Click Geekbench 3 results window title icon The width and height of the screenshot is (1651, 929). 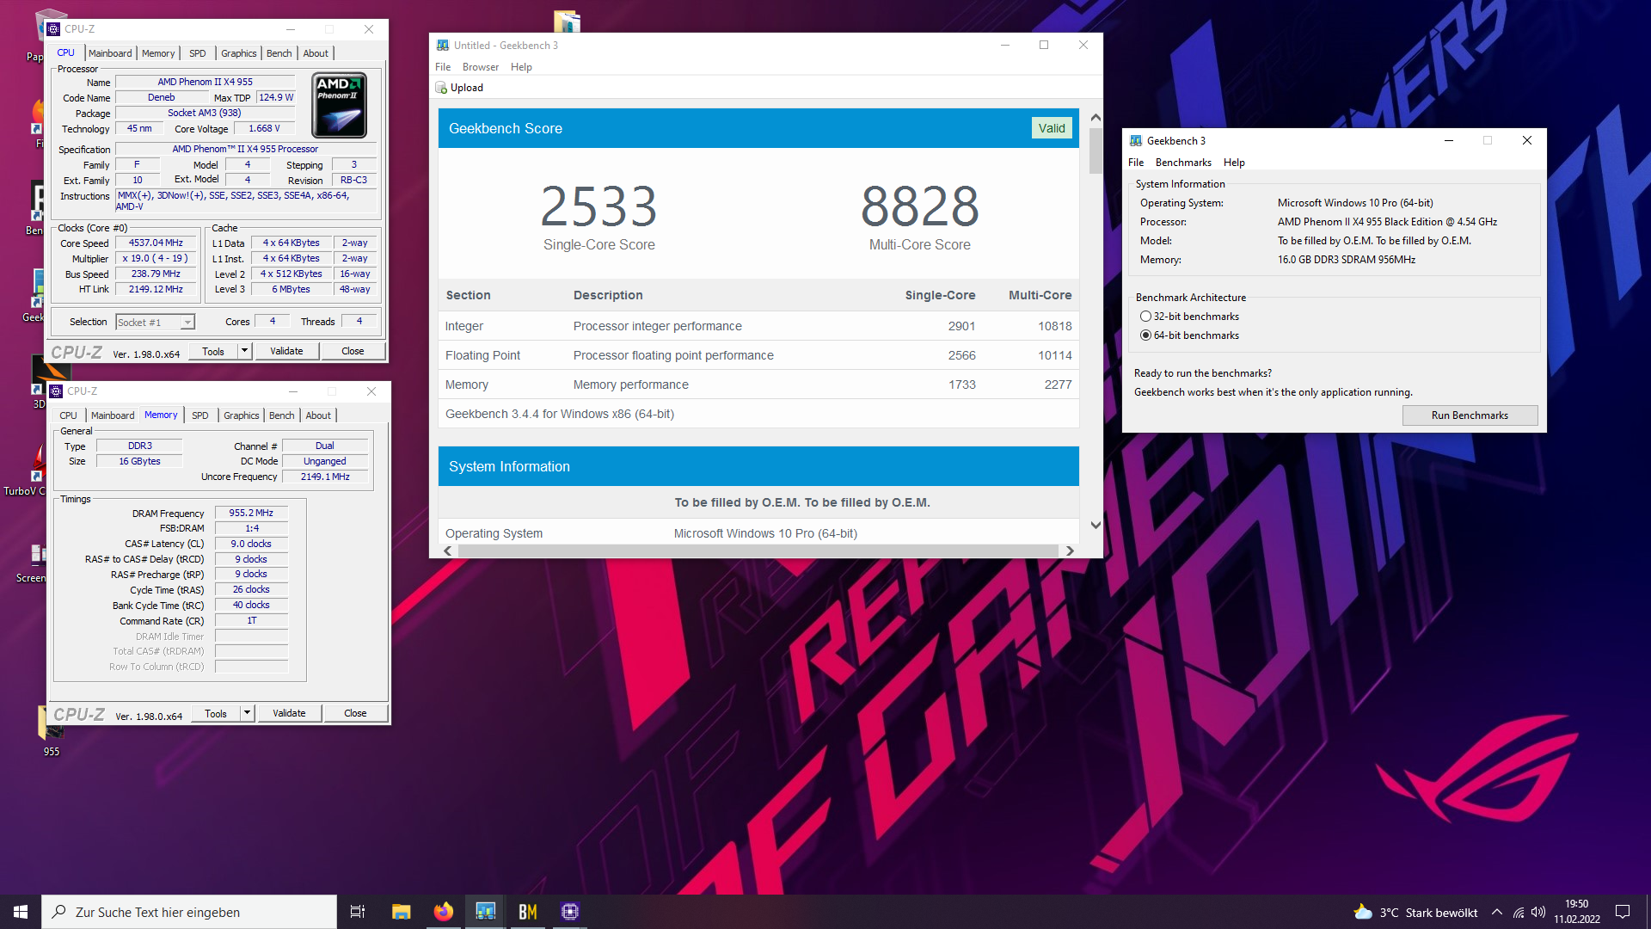tap(442, 46)
